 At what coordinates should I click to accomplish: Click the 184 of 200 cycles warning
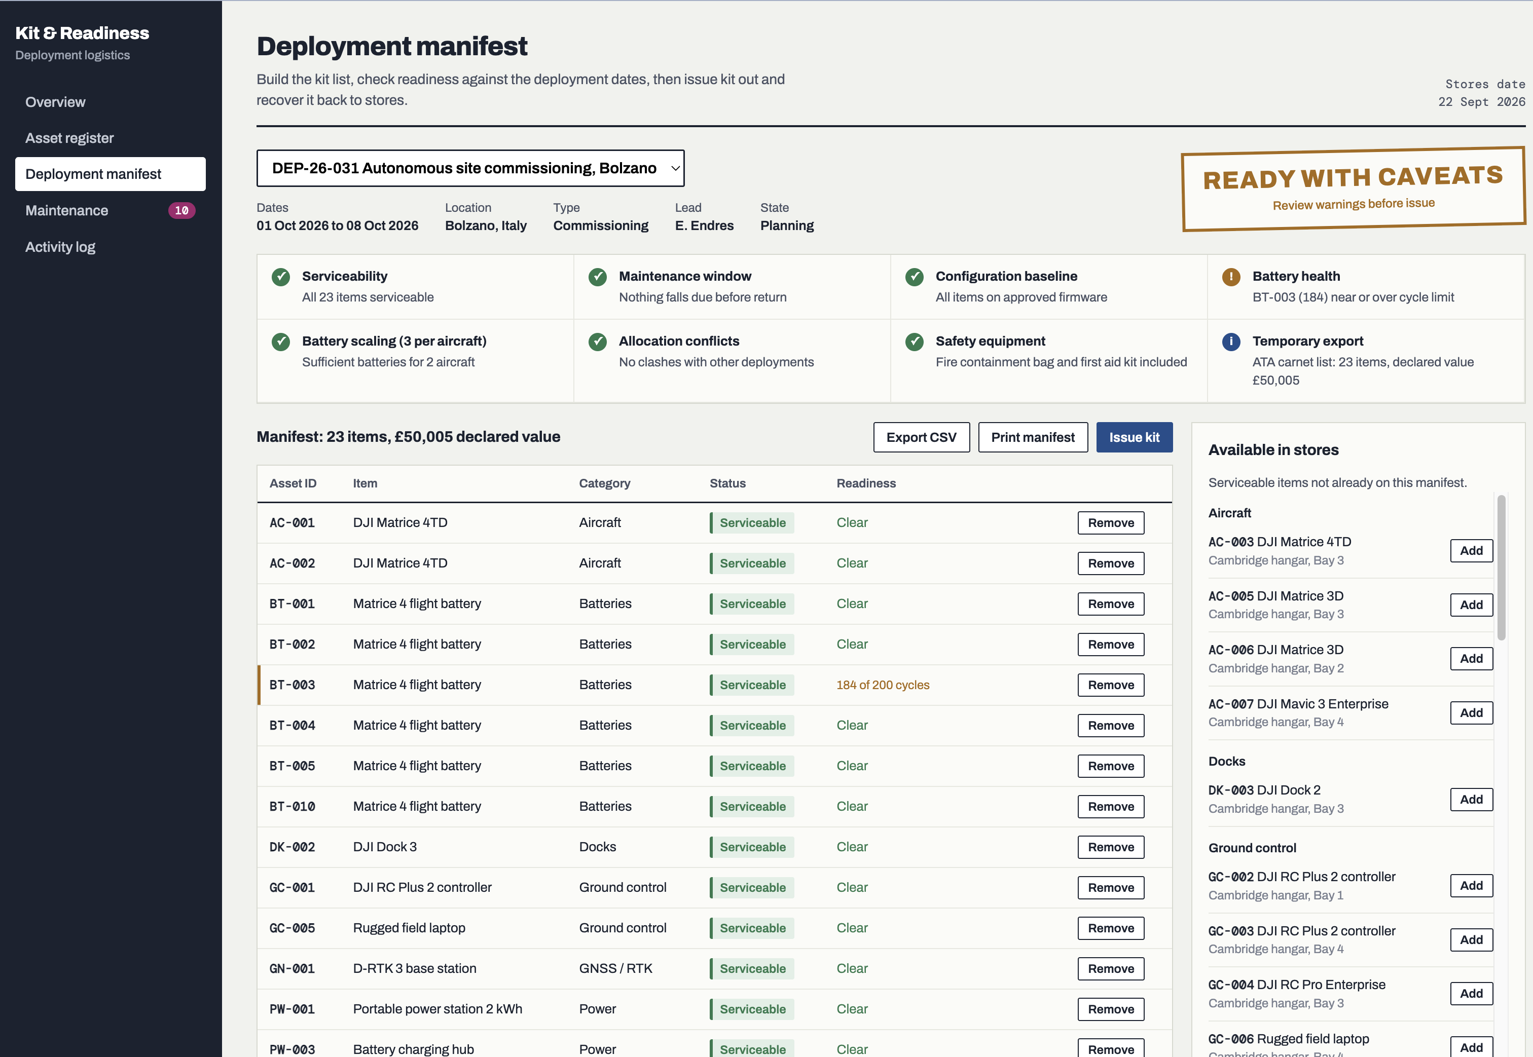883,685
